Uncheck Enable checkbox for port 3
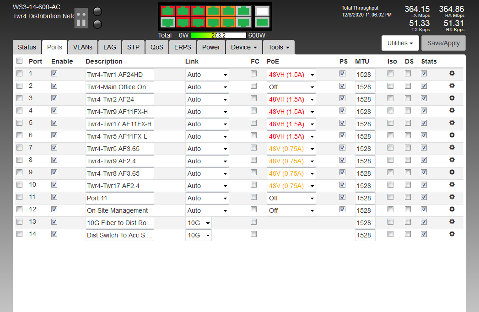The height and width of the screenshot is (312, 479). coord(54,98)
